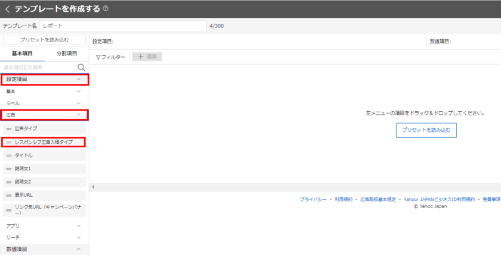Click the drag handle for タイトル
The width and height of the screenshot is (501, 255).
point(9,155)
